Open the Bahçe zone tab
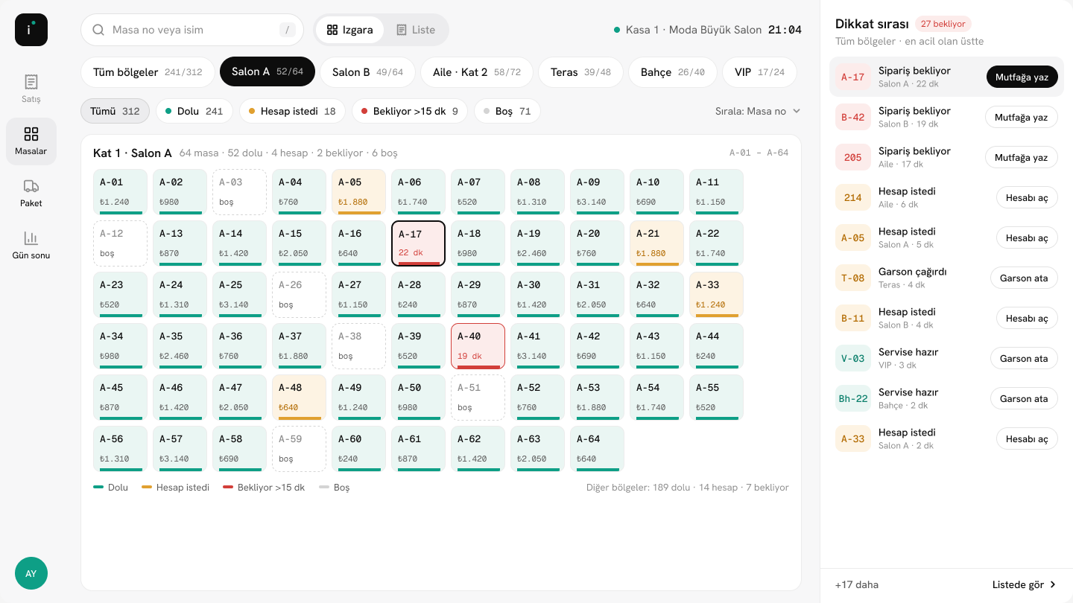 (673, 72)
